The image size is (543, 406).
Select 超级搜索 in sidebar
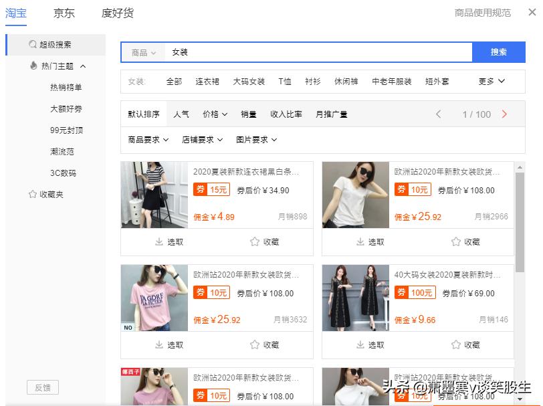click(x=56, y=45)
